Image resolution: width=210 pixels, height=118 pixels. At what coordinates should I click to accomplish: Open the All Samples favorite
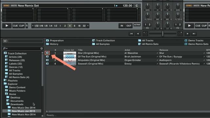[101, 44]
